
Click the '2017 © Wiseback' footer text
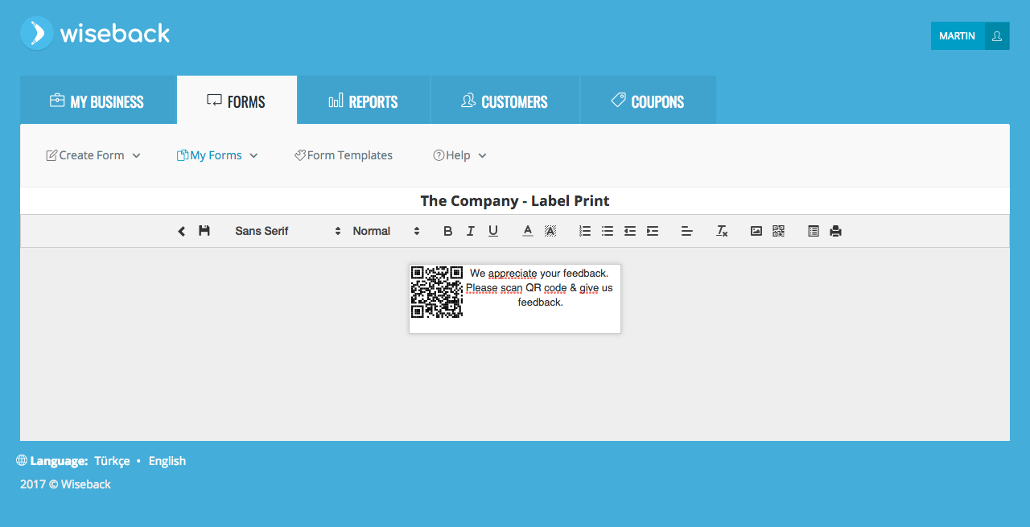coord(65,484)
